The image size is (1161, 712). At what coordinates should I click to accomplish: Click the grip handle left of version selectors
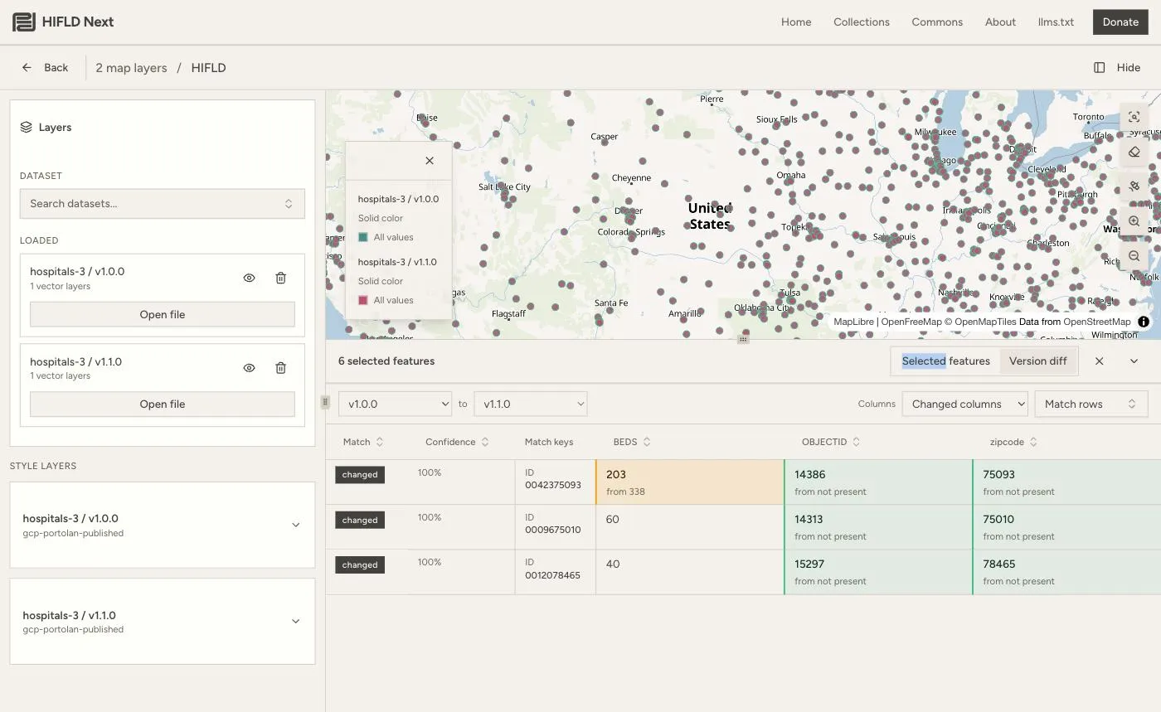(x=325, y=402)
